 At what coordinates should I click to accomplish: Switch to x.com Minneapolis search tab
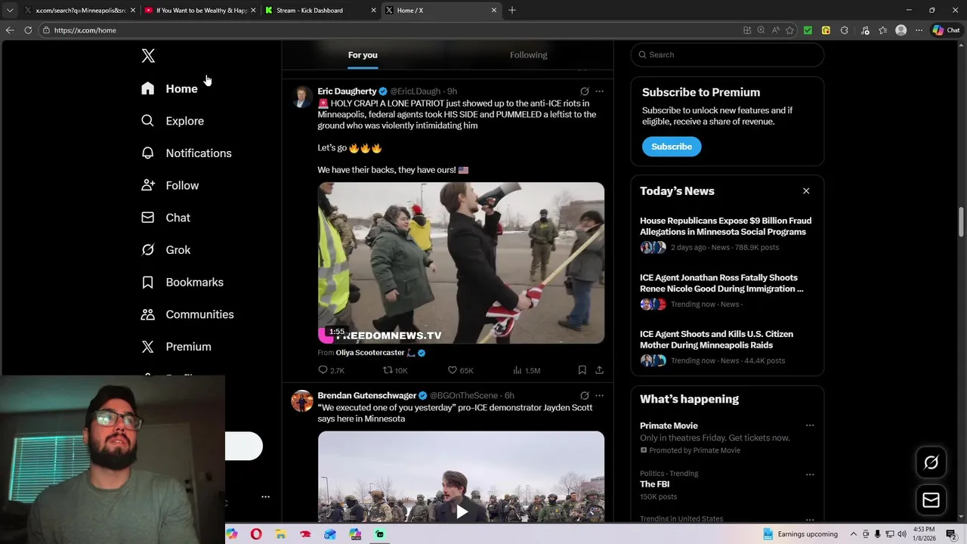click(80, 11)
